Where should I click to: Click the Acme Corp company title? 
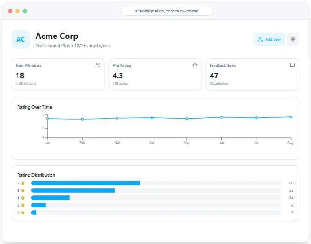click(x=57, y=36)
